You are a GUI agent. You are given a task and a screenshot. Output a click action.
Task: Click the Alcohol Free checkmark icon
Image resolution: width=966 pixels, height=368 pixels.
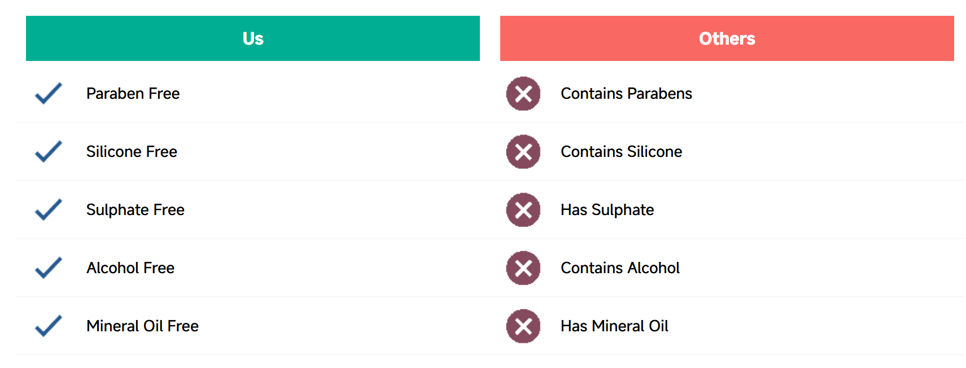point(49,268)
